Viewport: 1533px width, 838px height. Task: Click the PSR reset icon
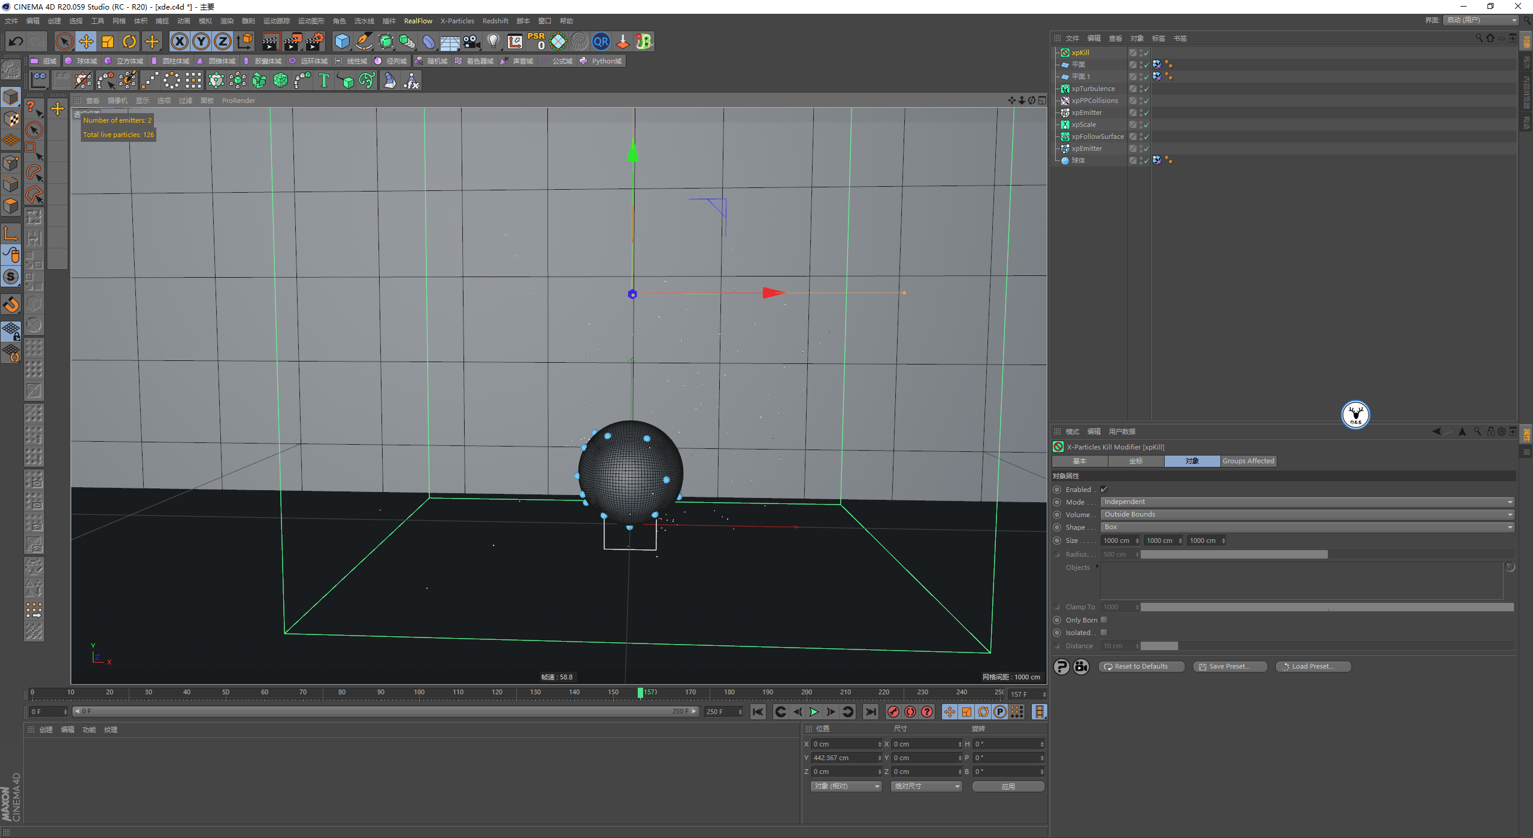536,41
